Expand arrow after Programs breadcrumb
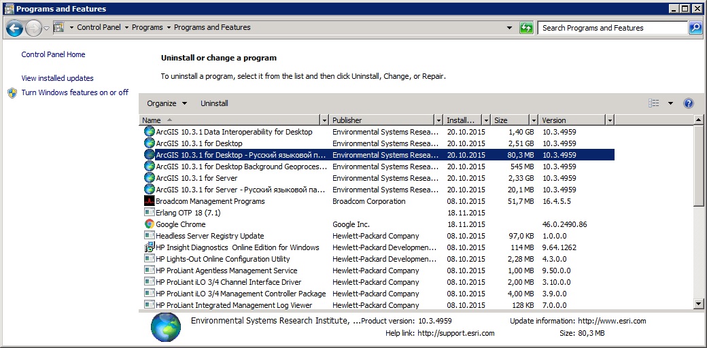This screenshot has width=707, height=348. 169,27
